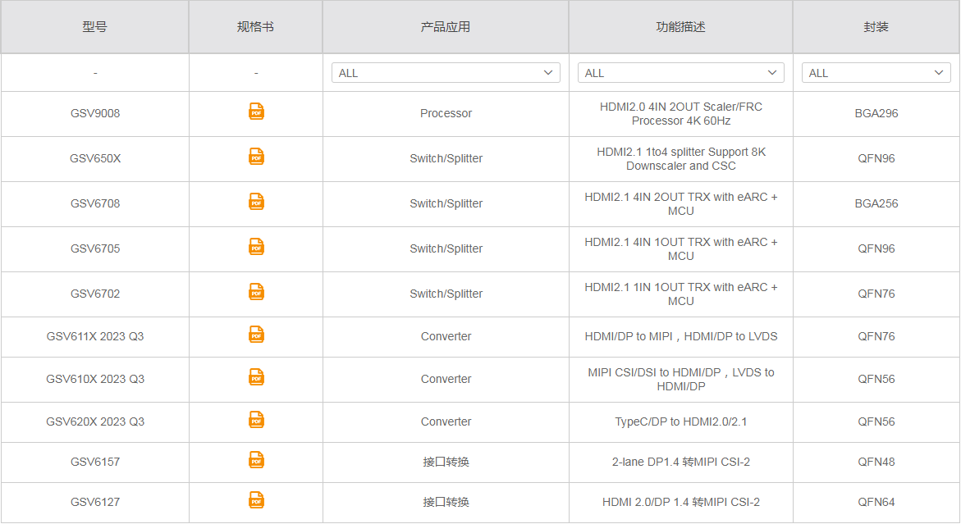Open the PDF datasheet for GSV6708
The height and width of the screenshot is (524, 961).
tap(256, 202)
